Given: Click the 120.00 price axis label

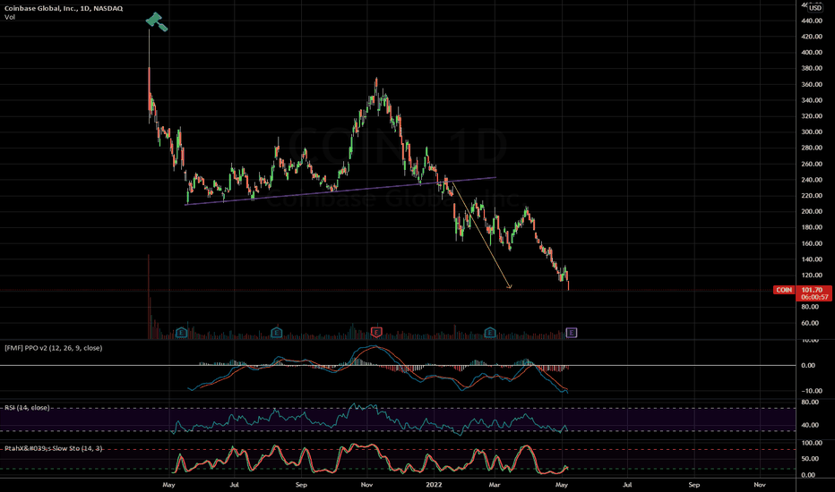Looking at the screenshot, I should point(811,276).
